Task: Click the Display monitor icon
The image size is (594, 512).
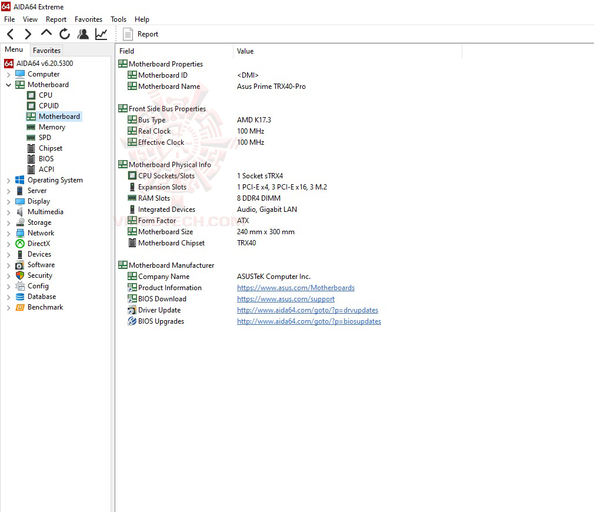Action: (19, 201)
